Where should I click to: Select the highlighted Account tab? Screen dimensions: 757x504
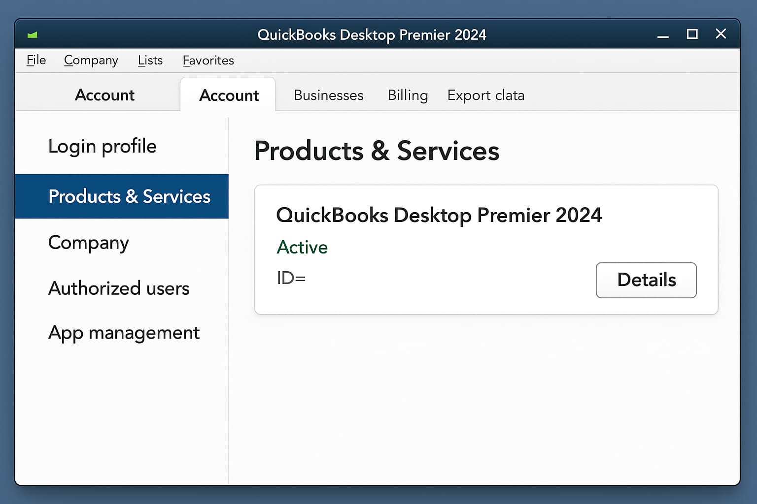229,95
